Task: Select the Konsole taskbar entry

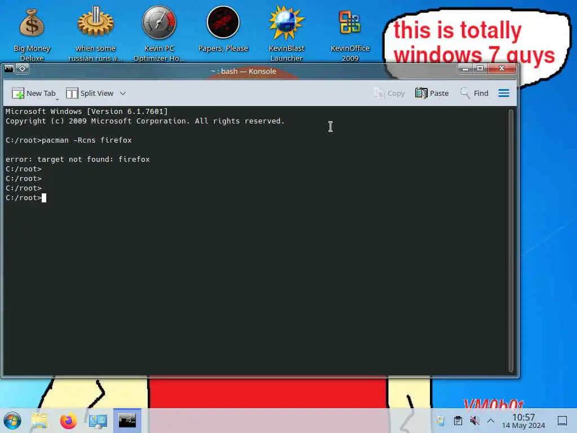Action: click(127, 421)
